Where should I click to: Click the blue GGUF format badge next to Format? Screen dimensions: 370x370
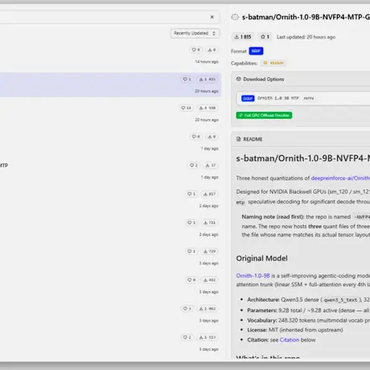256,51
